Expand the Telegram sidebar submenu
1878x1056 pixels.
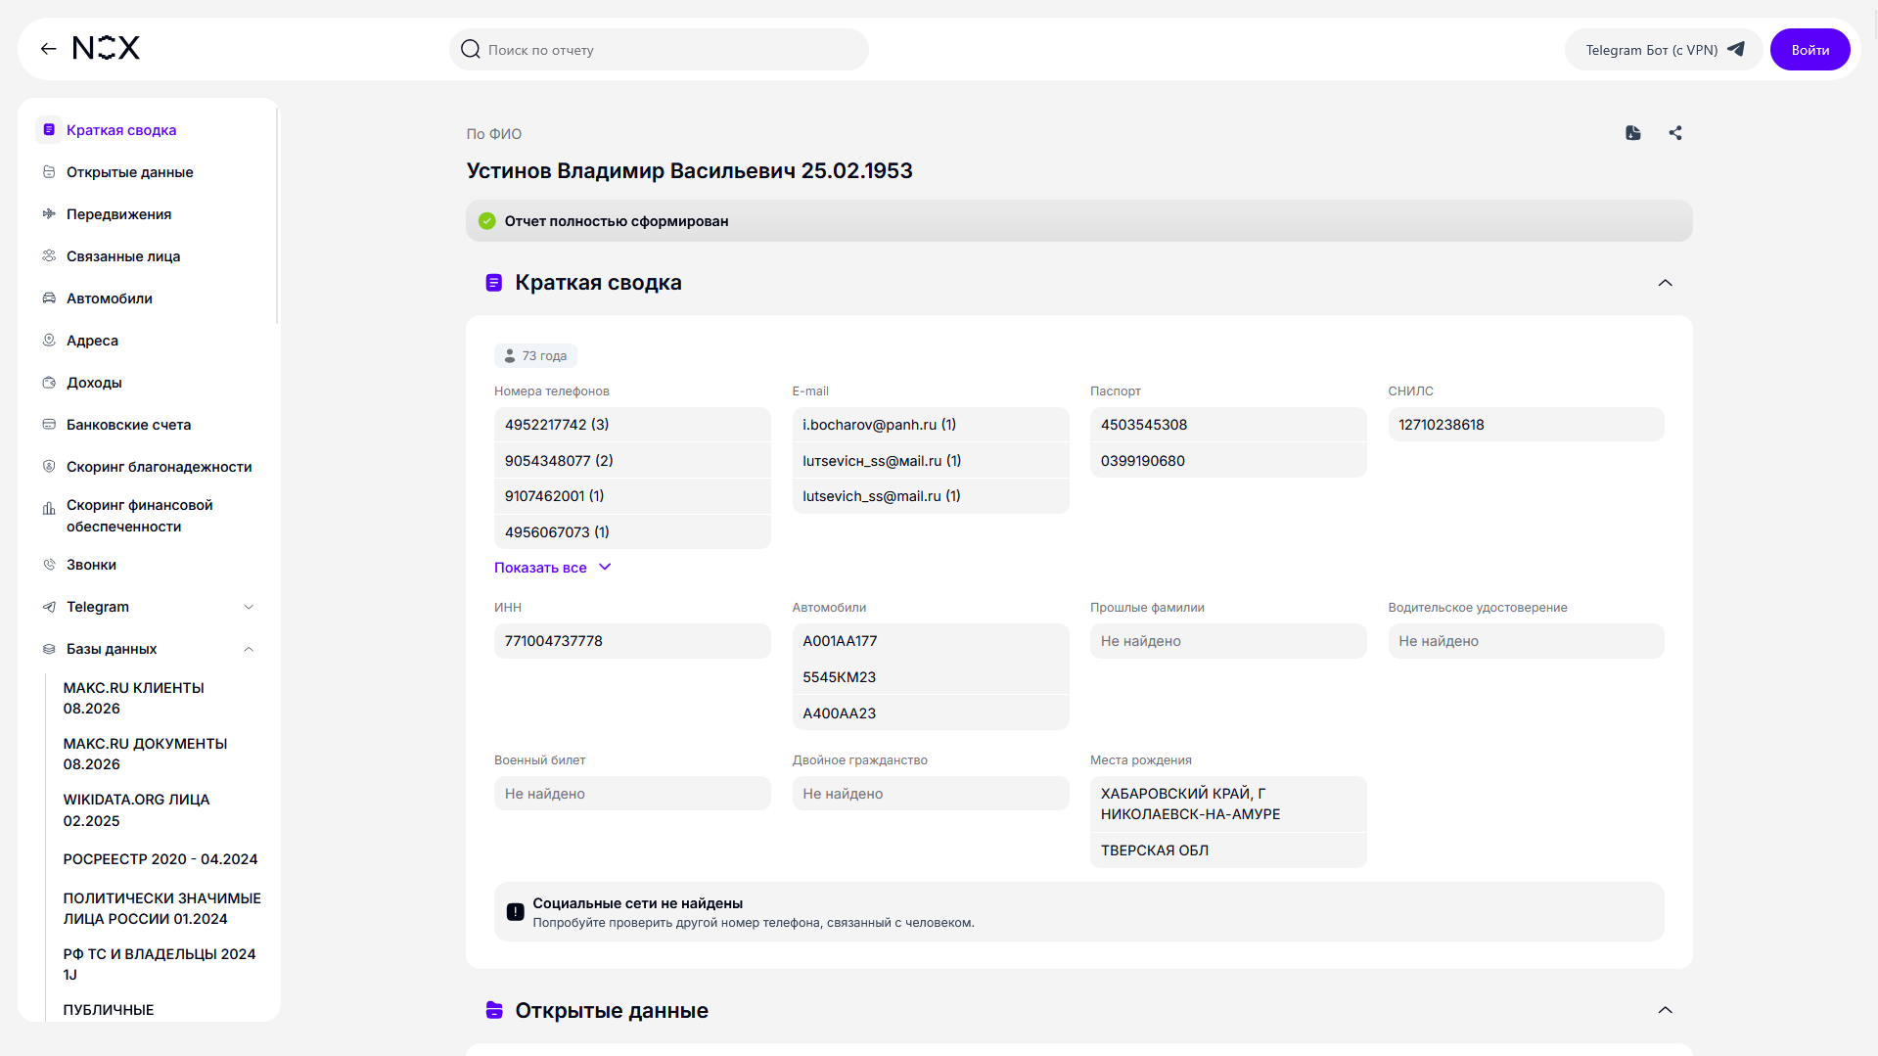(249, 607)
